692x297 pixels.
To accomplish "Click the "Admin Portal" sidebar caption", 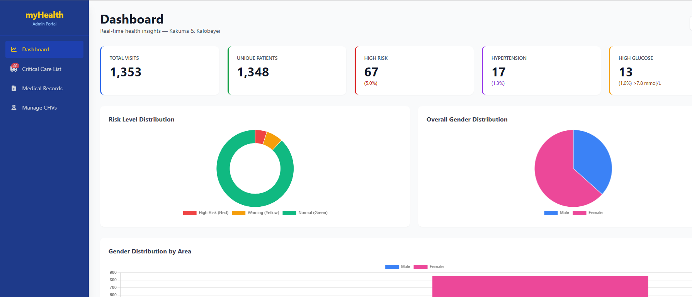I will 44,24.
